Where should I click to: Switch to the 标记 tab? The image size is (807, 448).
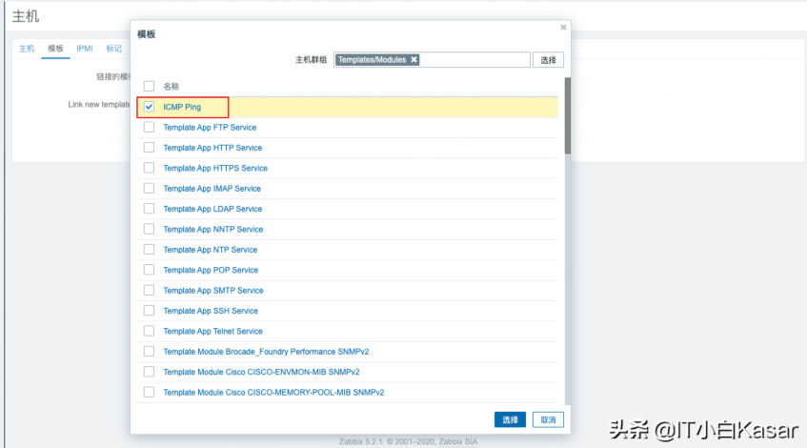pyautogui.click(x=113, y=49)
